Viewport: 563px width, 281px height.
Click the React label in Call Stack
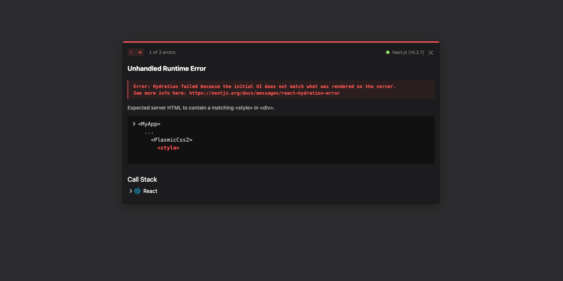(150, 191)
